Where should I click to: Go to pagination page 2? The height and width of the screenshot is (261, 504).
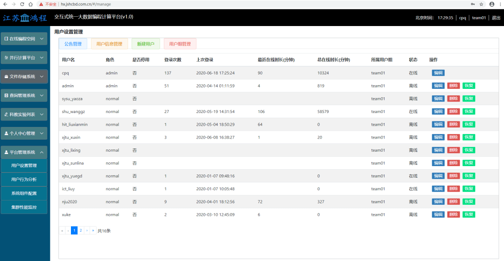(81, 231)
